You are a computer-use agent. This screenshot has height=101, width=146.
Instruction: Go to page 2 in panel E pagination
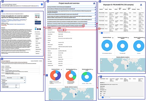pyautogui.click(x=104, y=97)
